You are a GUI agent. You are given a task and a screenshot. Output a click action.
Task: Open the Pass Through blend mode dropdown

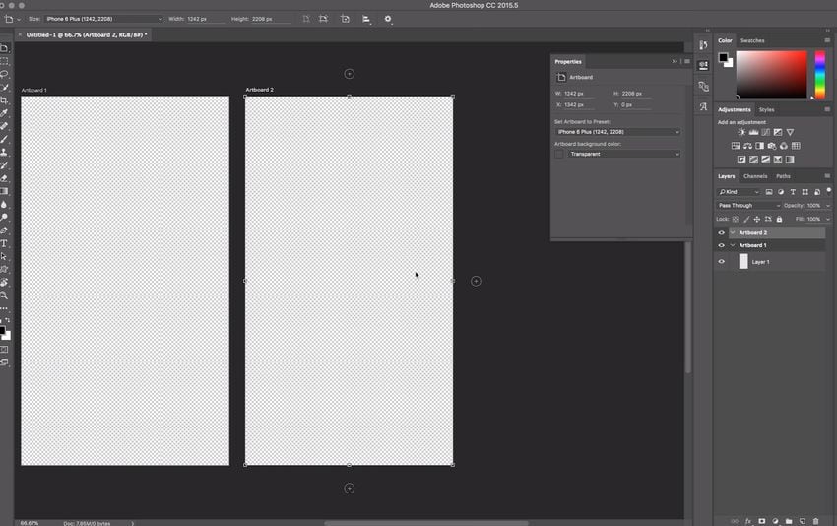point(748,206)
